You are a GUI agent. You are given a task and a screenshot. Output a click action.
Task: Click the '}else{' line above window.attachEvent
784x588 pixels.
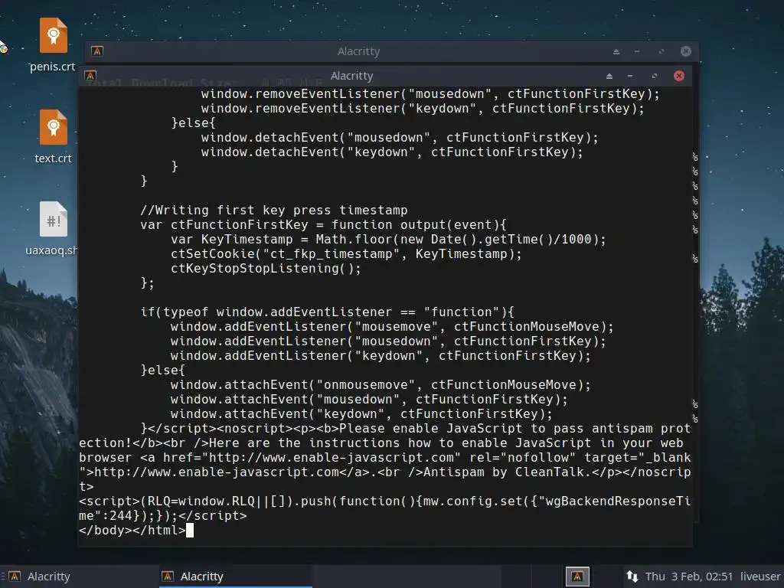click(163, 370)
